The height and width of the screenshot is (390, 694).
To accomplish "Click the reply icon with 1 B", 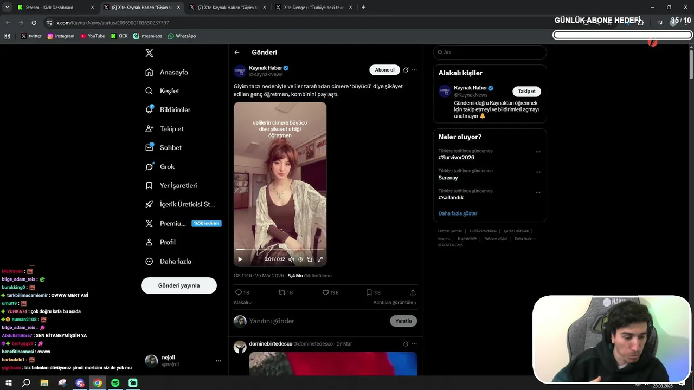I will pyautogui.click(x=242, y=292).
